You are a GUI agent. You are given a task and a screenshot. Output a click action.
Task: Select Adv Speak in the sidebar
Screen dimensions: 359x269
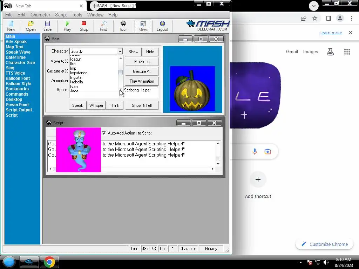pos(16,42)
